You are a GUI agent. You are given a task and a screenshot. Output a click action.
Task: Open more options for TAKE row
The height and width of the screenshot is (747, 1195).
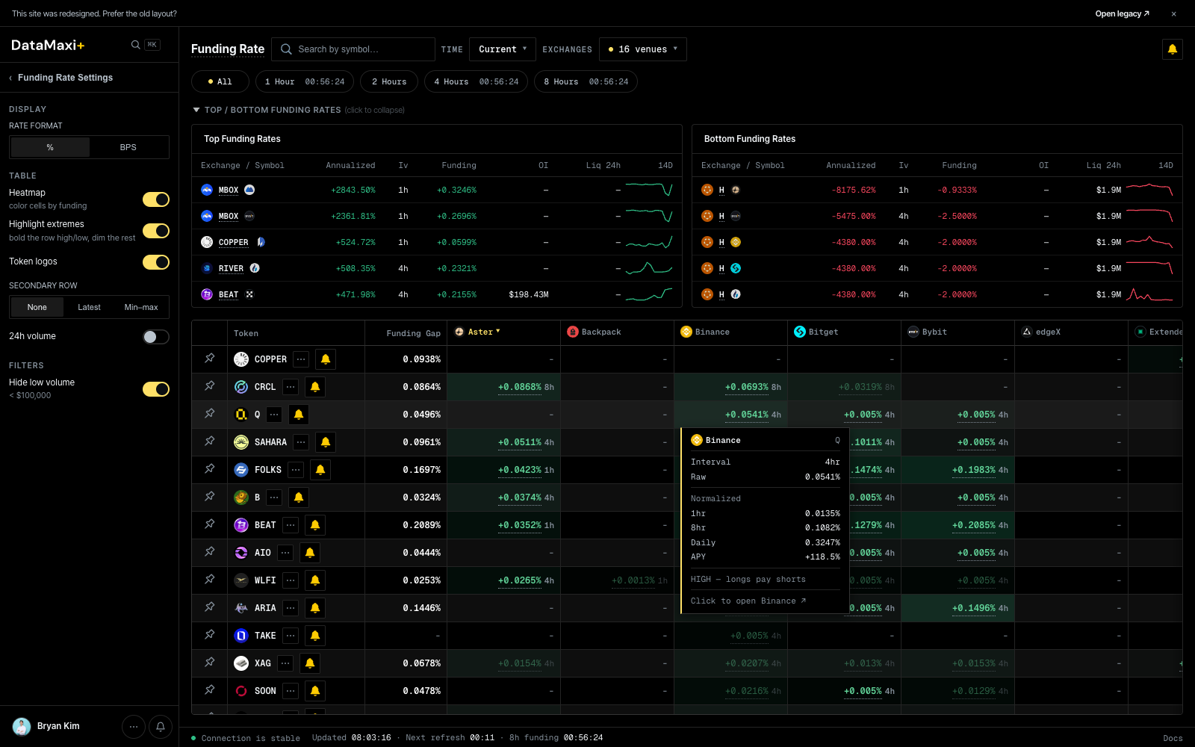pos(291,636)
